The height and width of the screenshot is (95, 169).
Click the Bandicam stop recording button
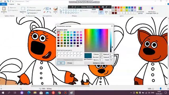tap(99, 7)
